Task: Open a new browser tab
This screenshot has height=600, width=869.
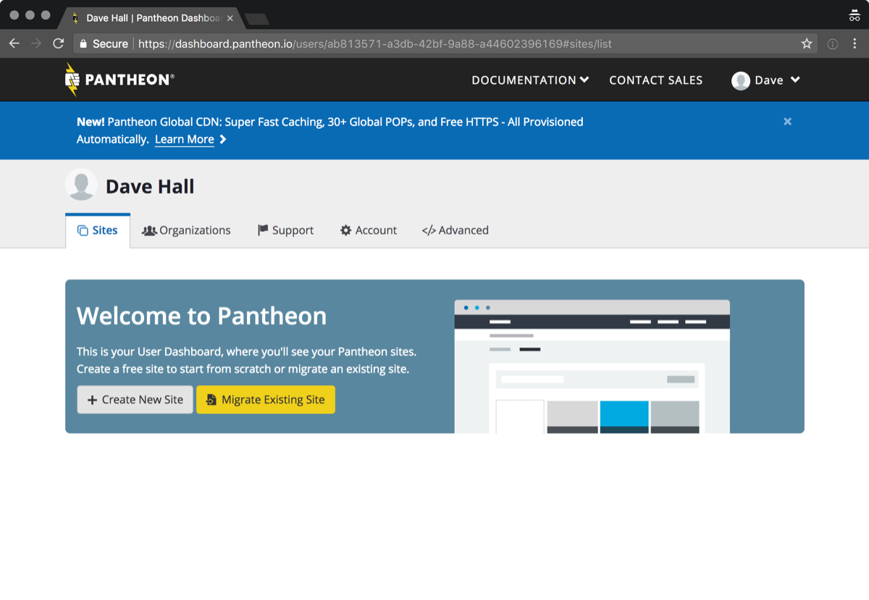Action: pyautogui.click(x=256, y=19)
